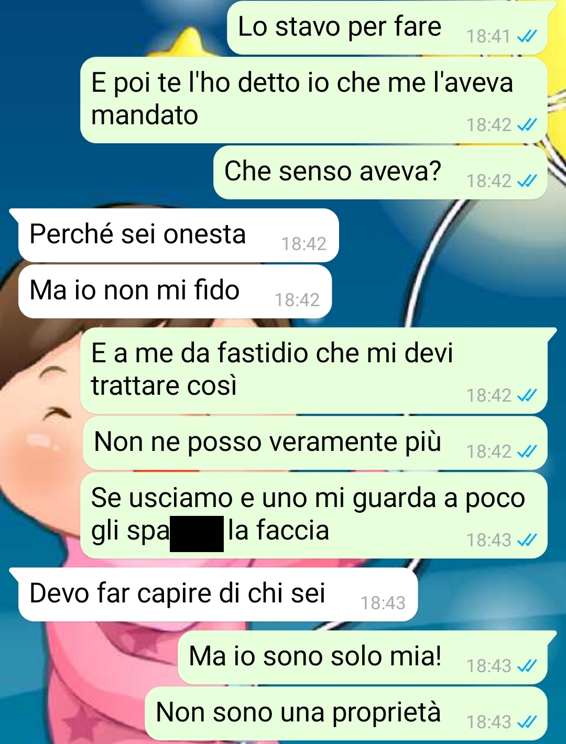Tap read ticks on 'trattare così' message
Screen dimensions: 566x744
(527, 395)
